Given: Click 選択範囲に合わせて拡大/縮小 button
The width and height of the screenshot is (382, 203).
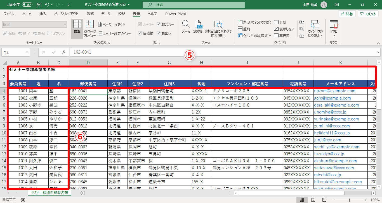Looking at the screenshot, I should [218, 29].
